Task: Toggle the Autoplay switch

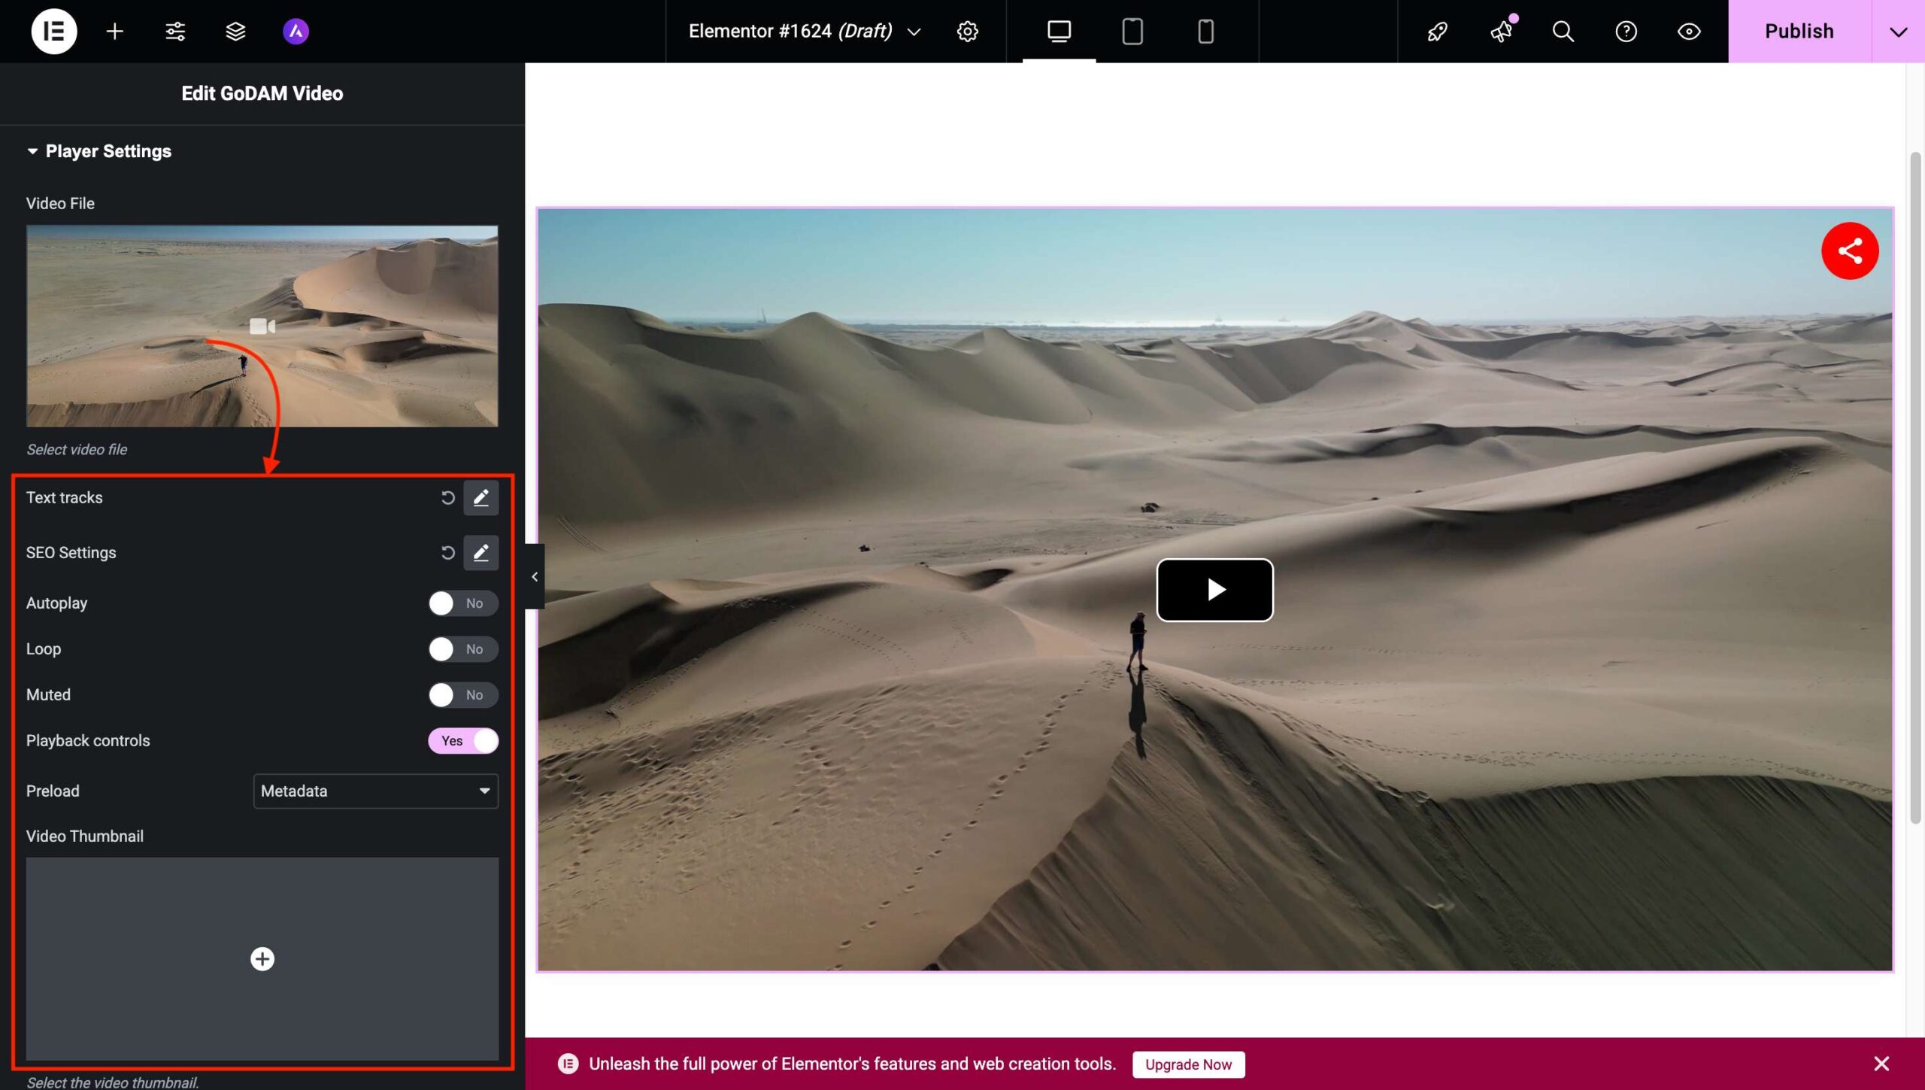Action: click(x=462, y=603)
